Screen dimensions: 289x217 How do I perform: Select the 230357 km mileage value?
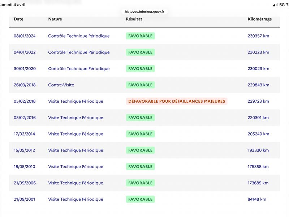(258, 36)
